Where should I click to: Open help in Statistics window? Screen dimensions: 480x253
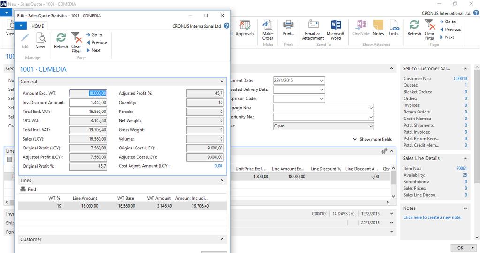[227, 26]
